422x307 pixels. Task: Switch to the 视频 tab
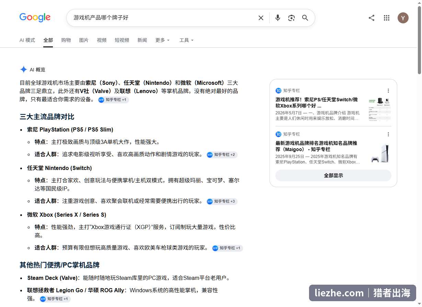102,40
